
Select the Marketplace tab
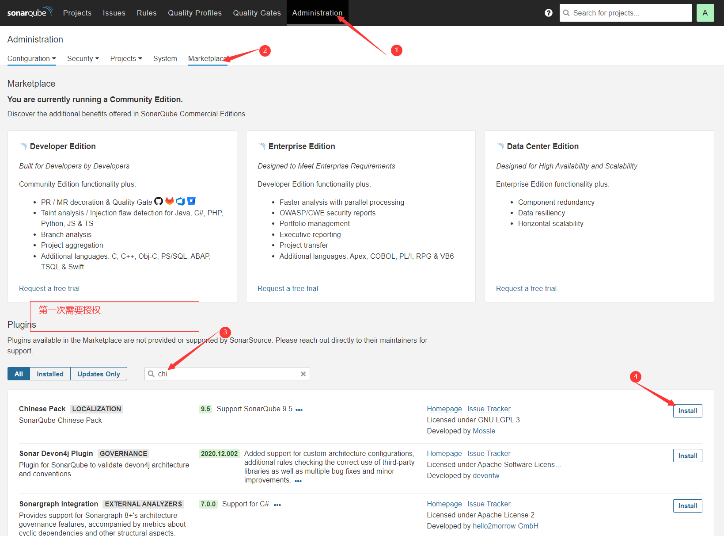(x=208, y=58)
